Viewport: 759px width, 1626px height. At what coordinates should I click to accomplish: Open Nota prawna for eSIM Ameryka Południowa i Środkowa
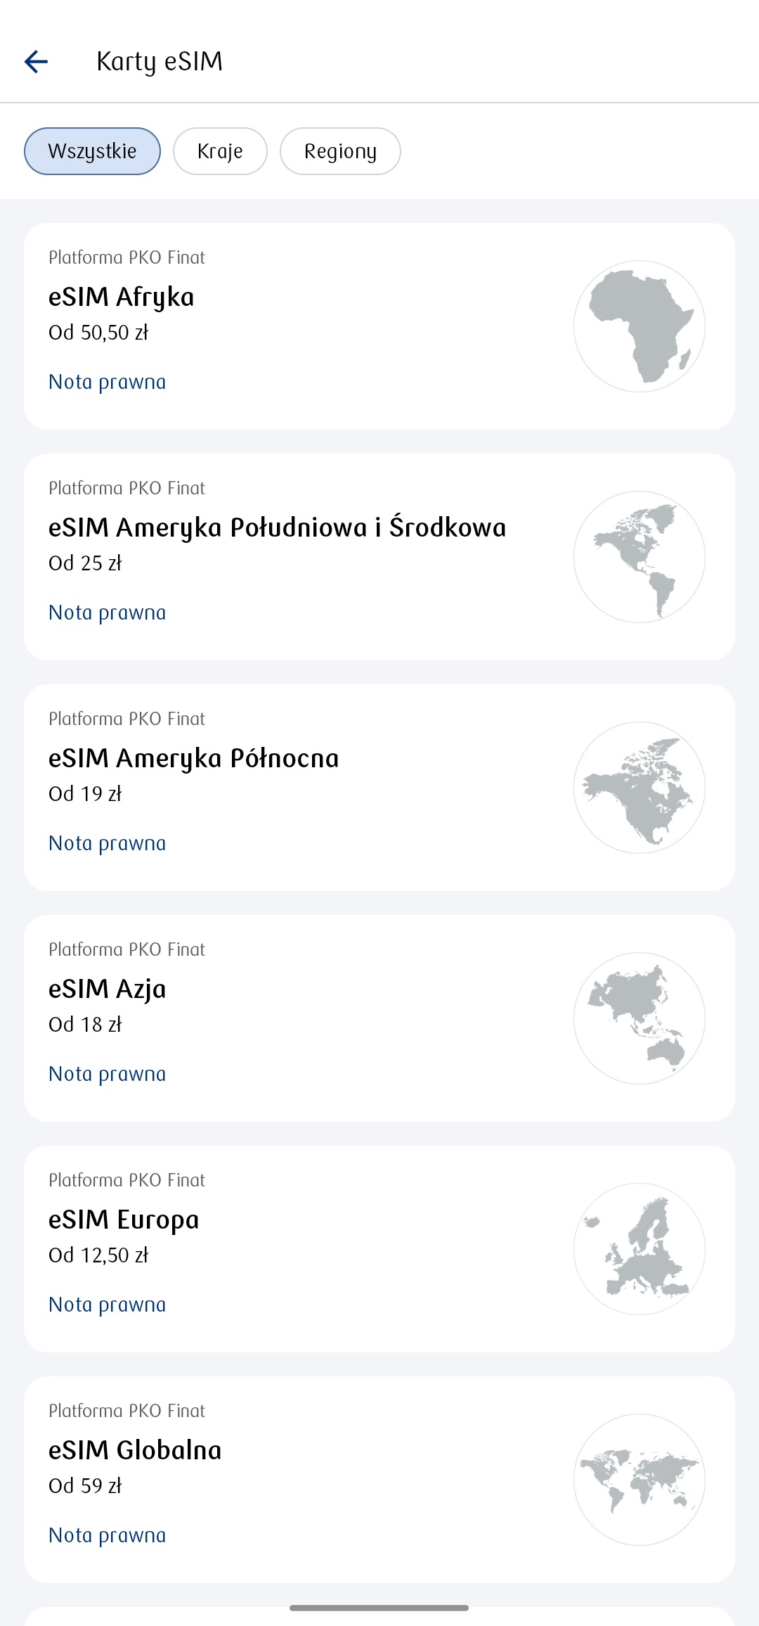108,613
